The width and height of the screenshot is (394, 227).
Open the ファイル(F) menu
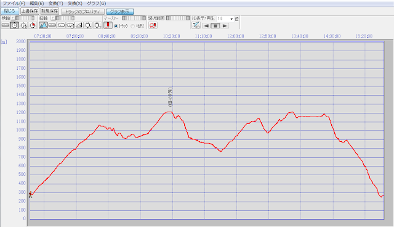click(x=14, y=3)
